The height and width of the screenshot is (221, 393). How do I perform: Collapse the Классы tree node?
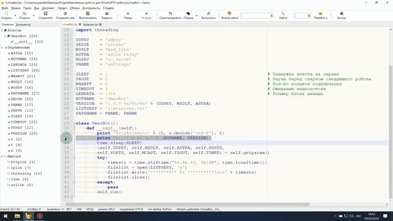[2, 30]
